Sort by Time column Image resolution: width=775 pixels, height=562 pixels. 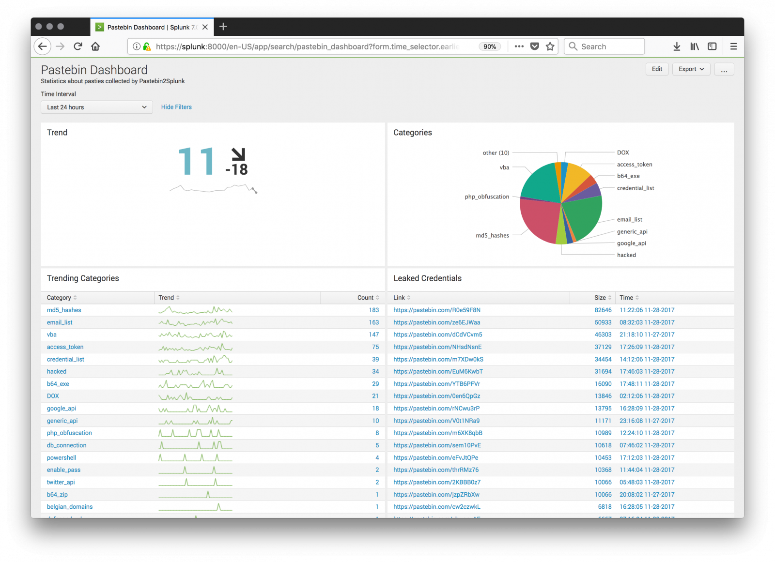coord(629,298)
